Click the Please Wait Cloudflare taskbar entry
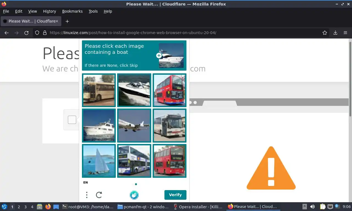352x211 pixels. coord(253,207)
